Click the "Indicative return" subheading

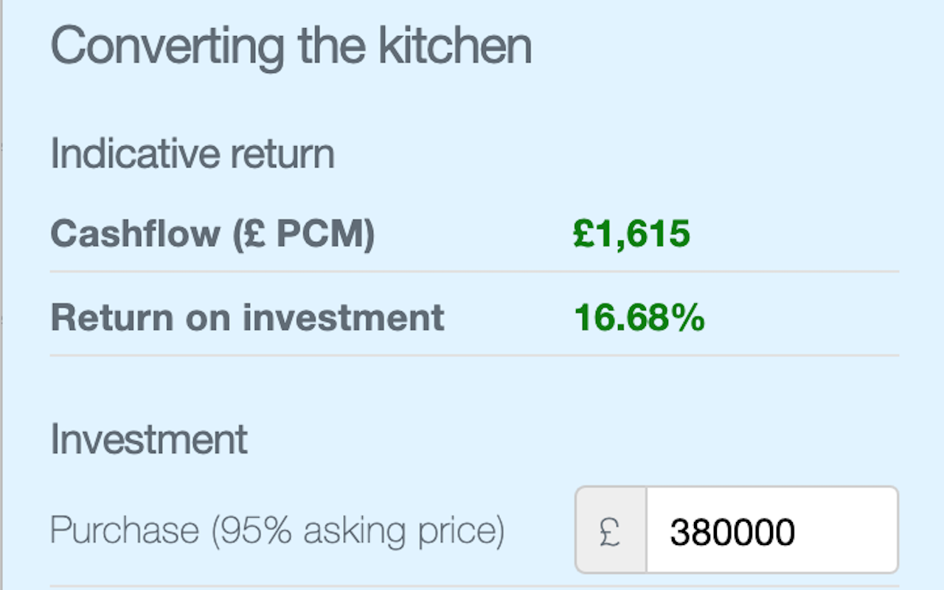(192, 153)
